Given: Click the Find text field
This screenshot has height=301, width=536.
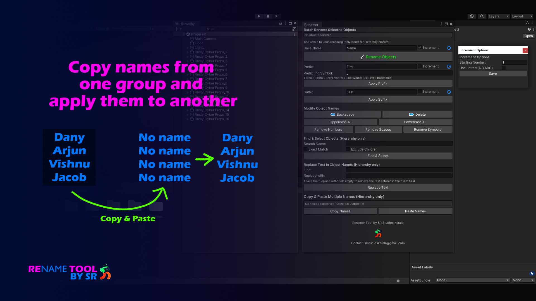Looking at the screenshot, I should click(399, 170).
